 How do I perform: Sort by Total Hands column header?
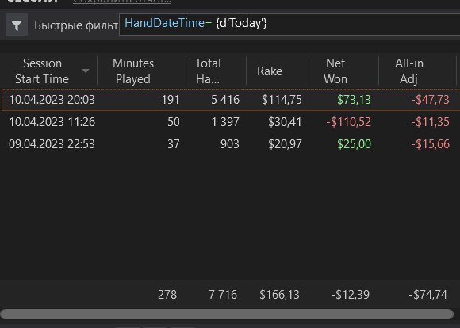[x=208, y=71]
